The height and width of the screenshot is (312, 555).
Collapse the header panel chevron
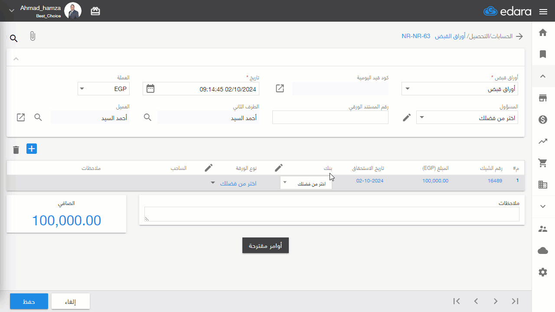16,58
